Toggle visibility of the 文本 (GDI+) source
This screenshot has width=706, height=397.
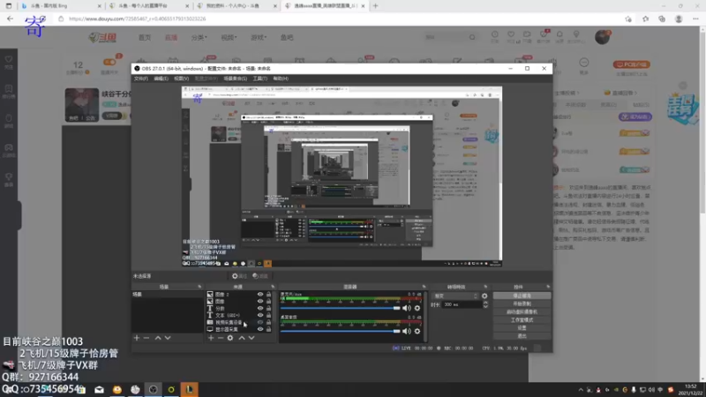260,315
